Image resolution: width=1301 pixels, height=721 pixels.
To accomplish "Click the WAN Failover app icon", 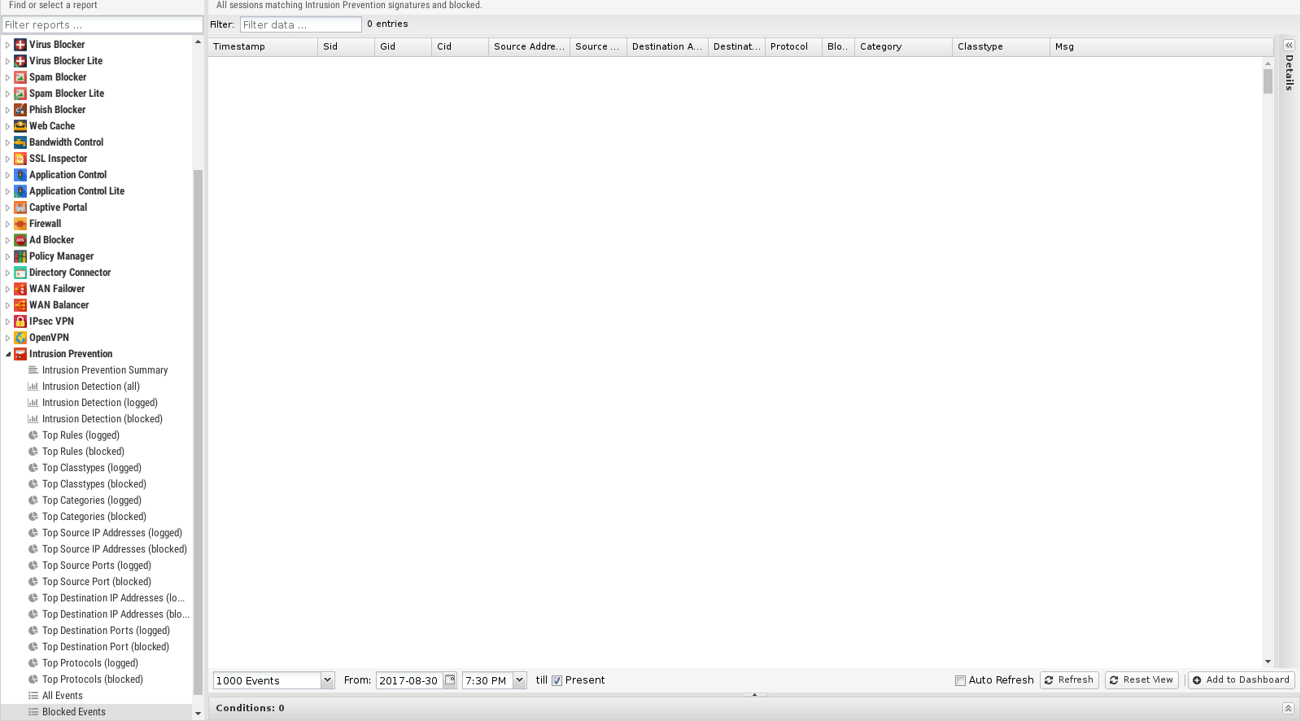I will coord(20,289).
